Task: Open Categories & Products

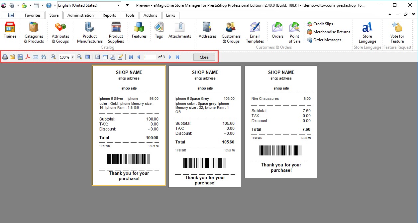Action: coord(34,32)
